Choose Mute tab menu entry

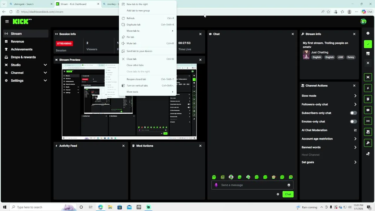[148, 43]
